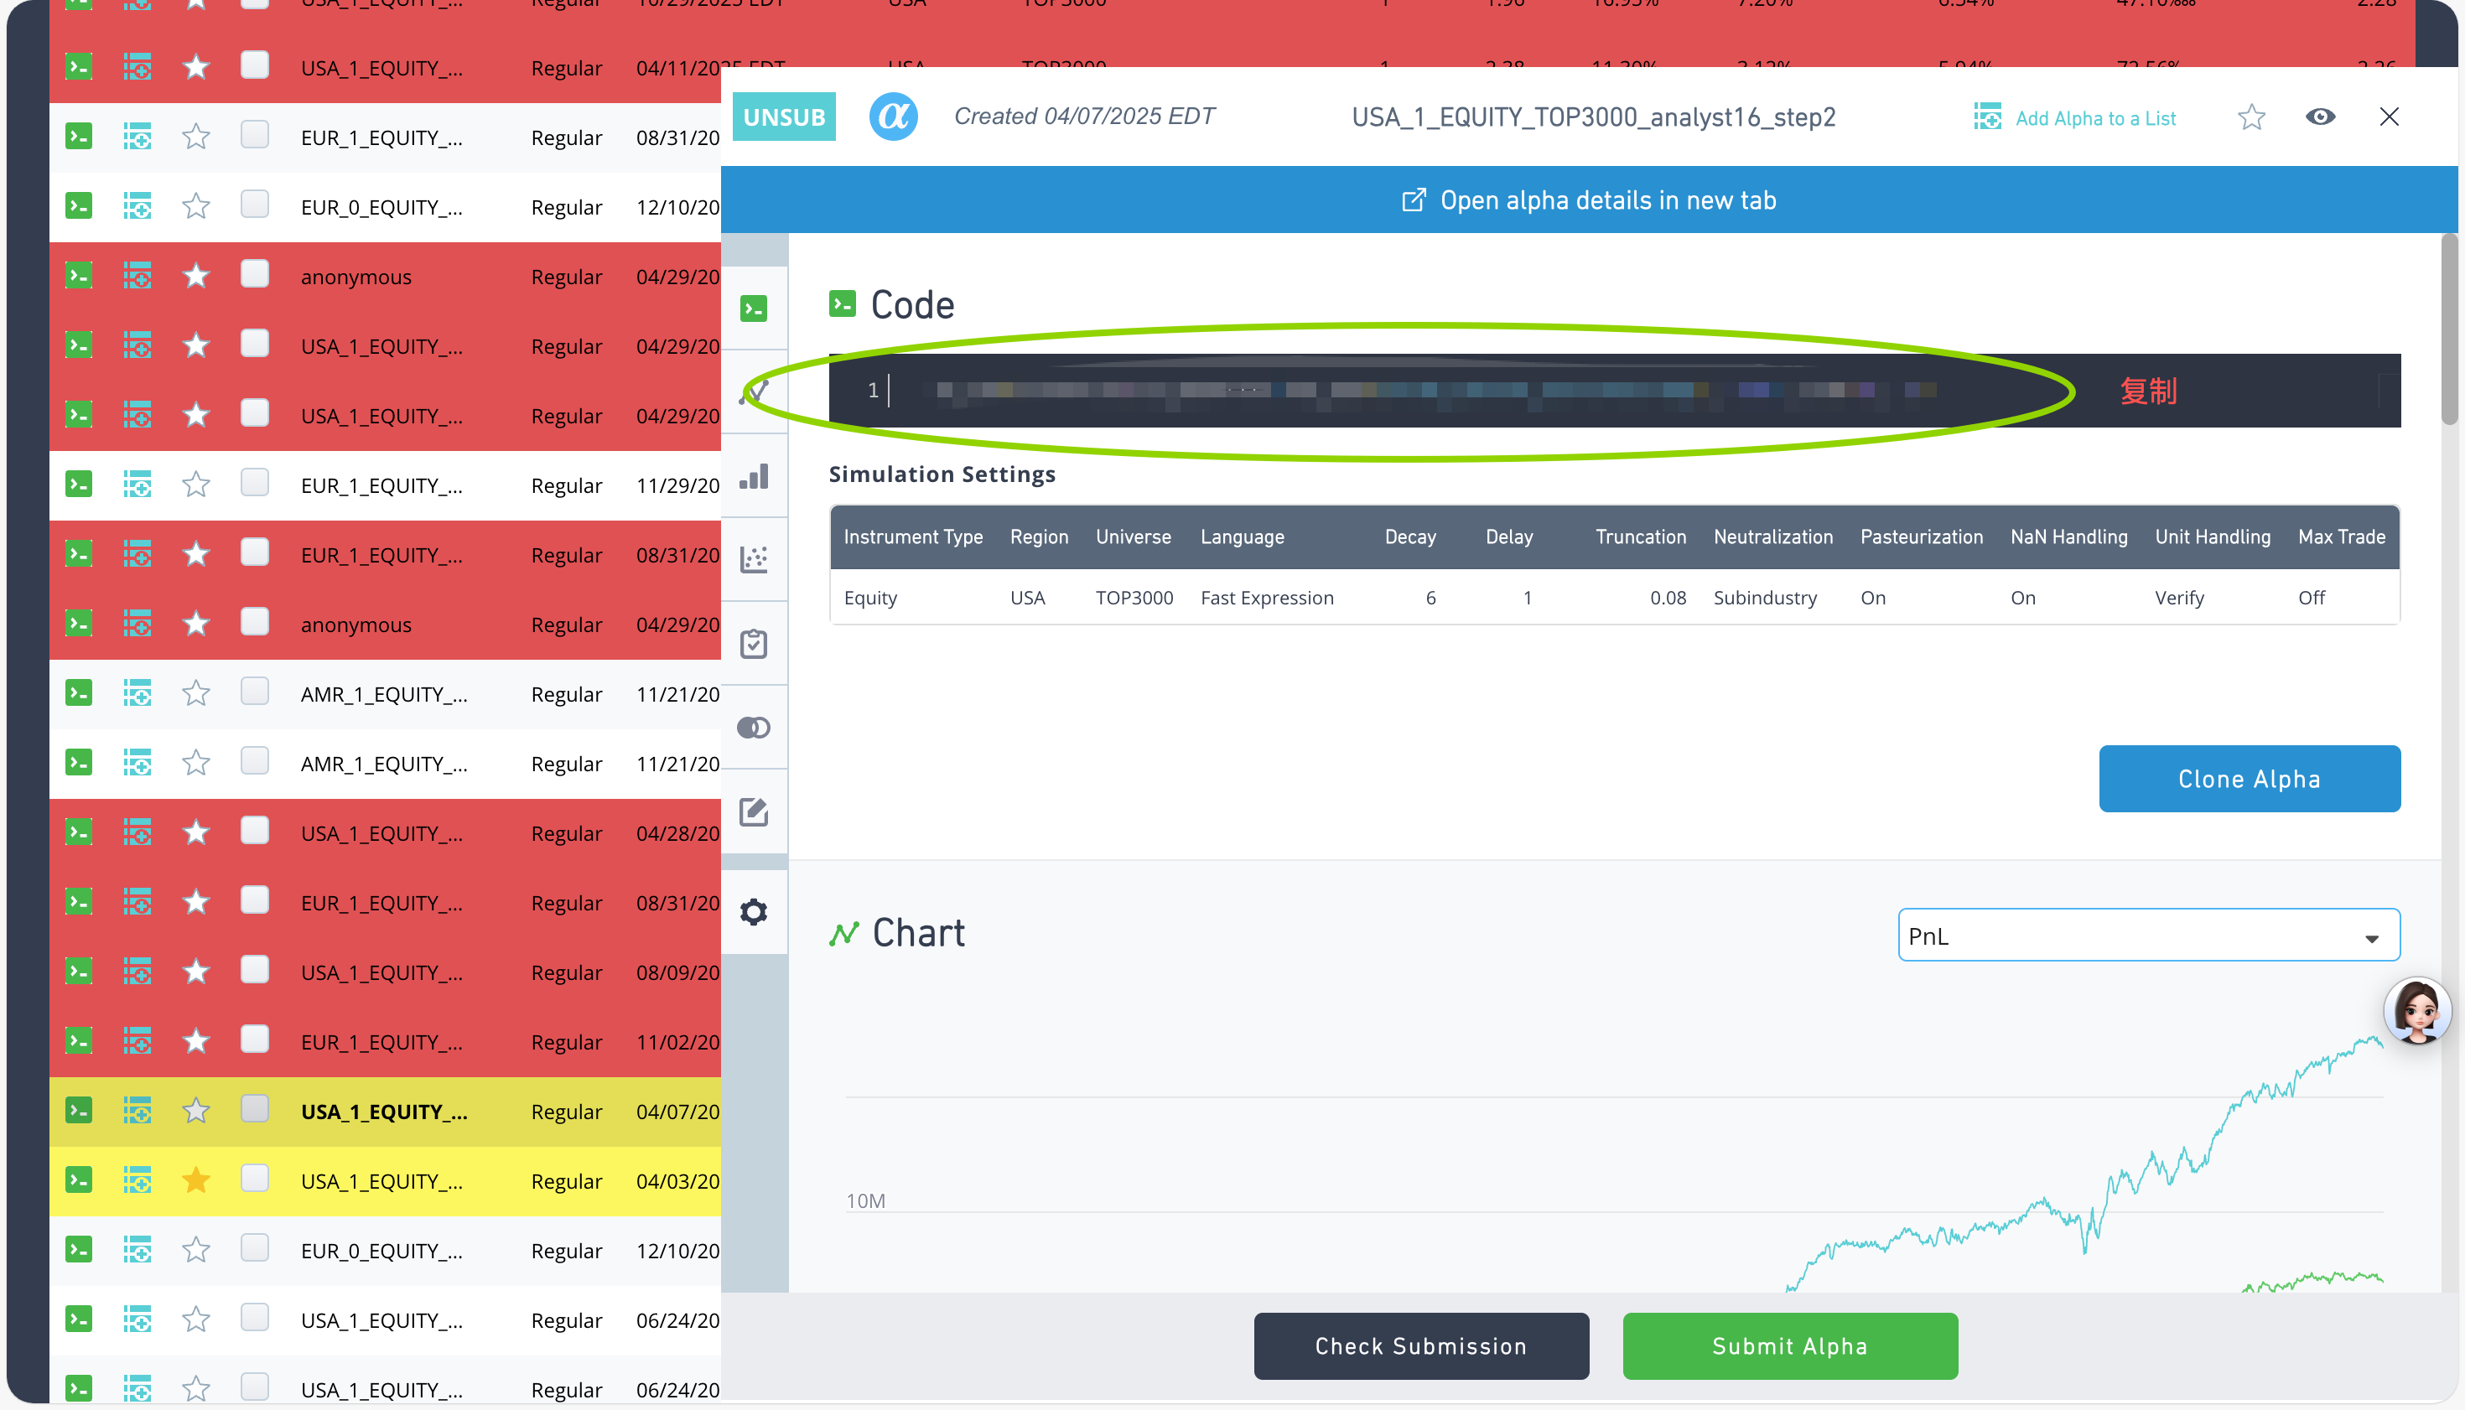2465x1410 pixels.
Task: Open the clipboard checks sidebar icon
Action: click(x=754, y=644)
